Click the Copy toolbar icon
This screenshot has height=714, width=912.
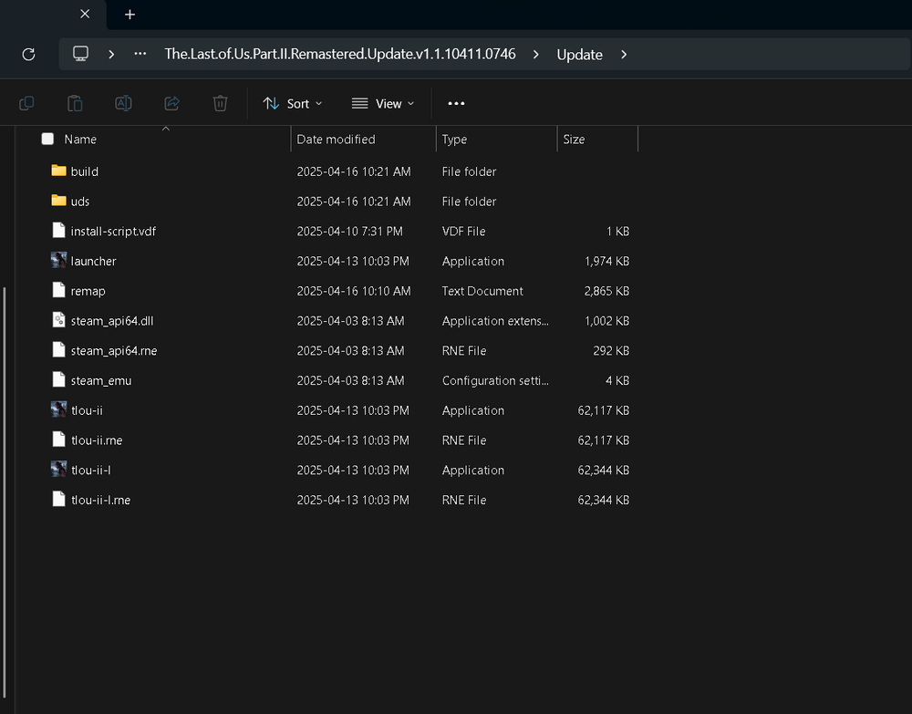[x=26, y=103]
